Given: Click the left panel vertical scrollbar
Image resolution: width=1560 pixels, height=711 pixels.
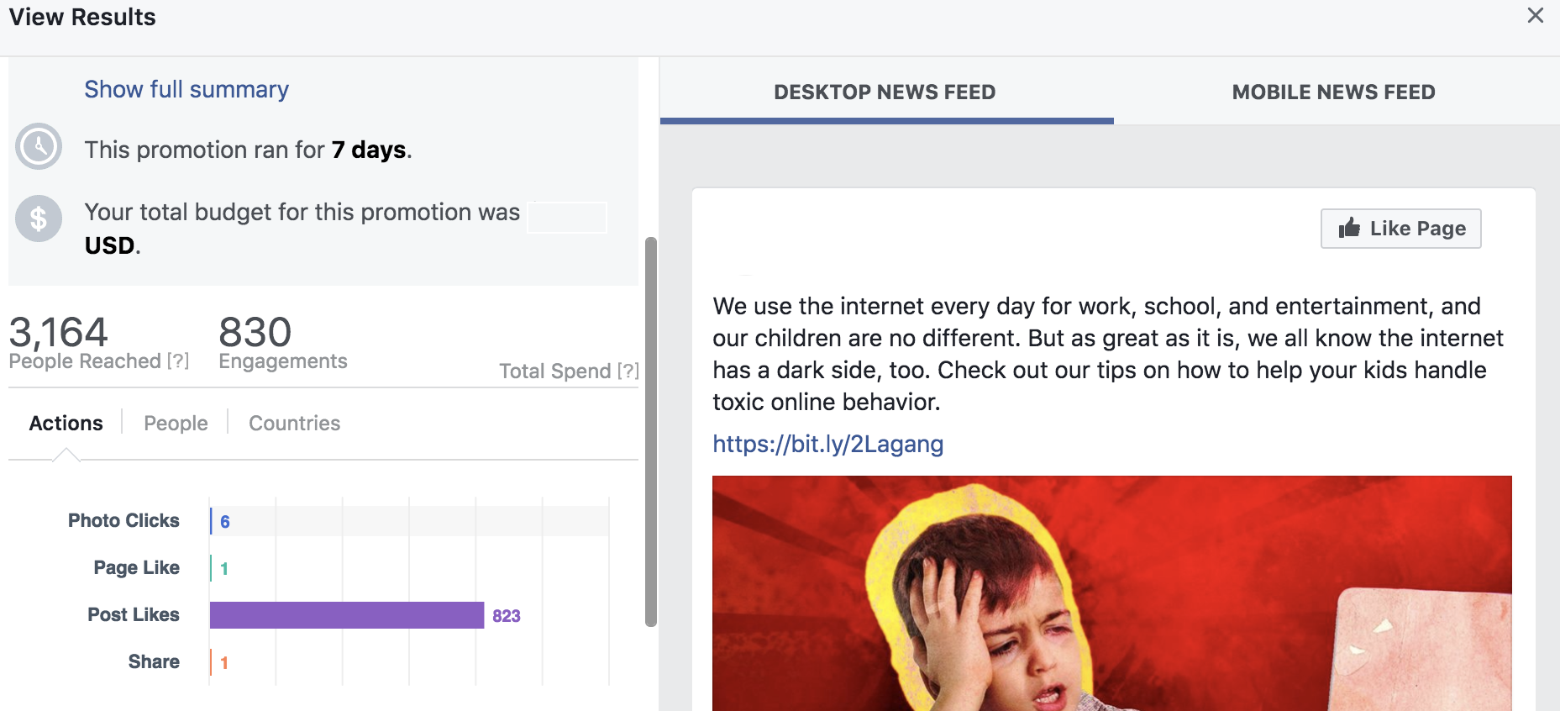Looking at the screenshot, I should 650,432.
